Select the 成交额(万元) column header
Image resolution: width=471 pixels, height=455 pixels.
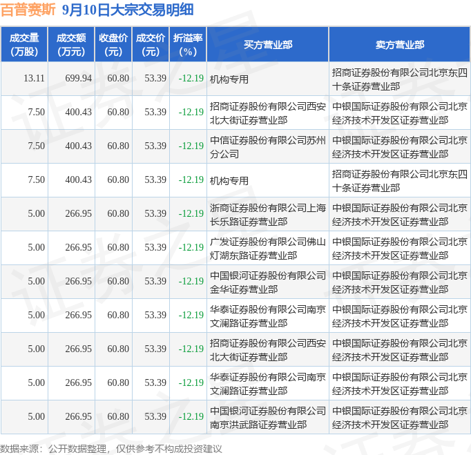click(x=71, y=44)
